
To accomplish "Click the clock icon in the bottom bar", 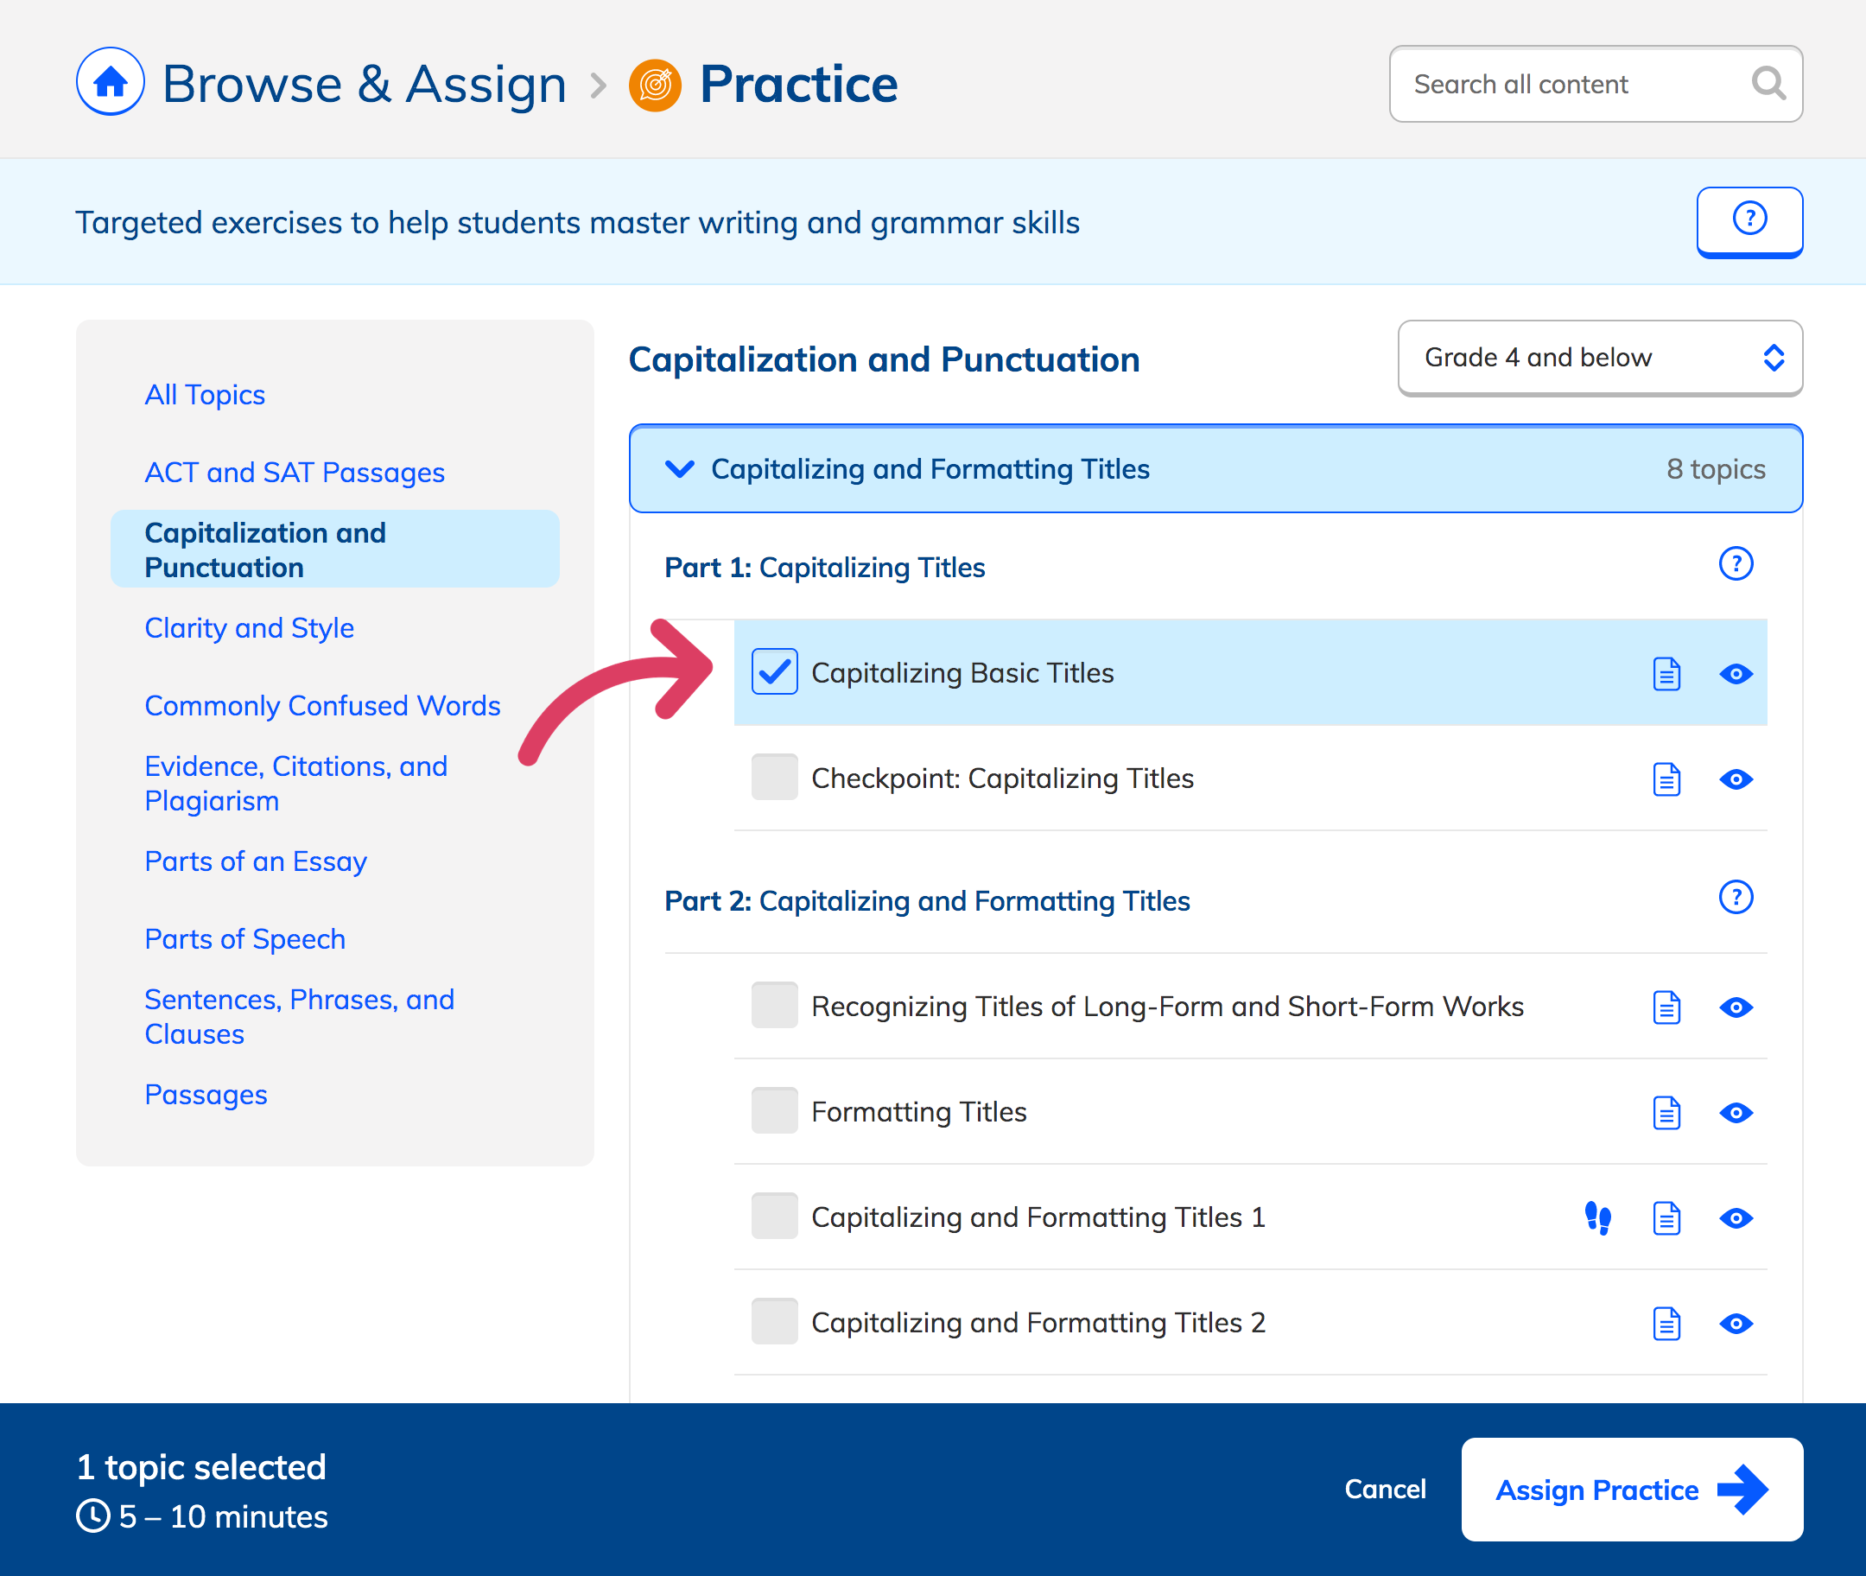I will [x=93, y=1516].
